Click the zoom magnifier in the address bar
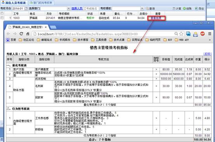The width and height of the screenshot is (215, 142). [176, 34]
